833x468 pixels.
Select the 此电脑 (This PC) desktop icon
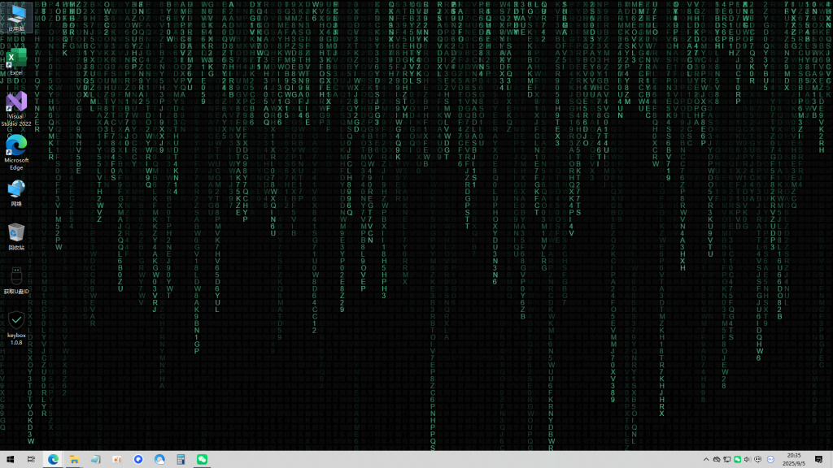[x=16, y=15]
